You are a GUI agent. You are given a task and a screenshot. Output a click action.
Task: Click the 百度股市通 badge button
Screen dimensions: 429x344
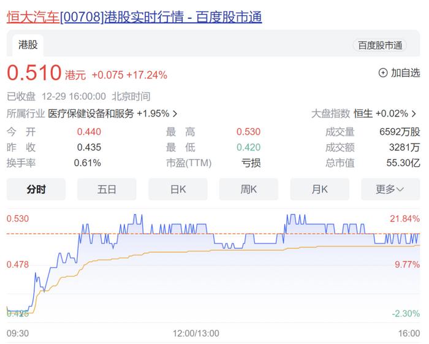380,45
